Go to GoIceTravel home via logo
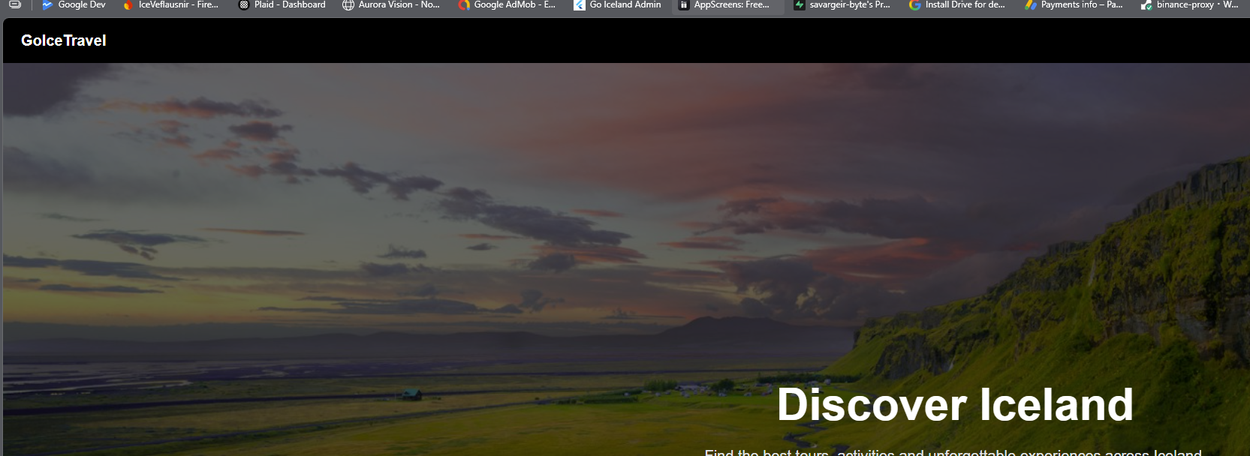The image size is (1250, 456). pos(64,40)
